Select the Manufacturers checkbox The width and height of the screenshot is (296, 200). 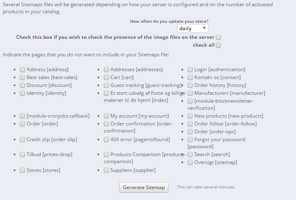(x=190, y=93)
